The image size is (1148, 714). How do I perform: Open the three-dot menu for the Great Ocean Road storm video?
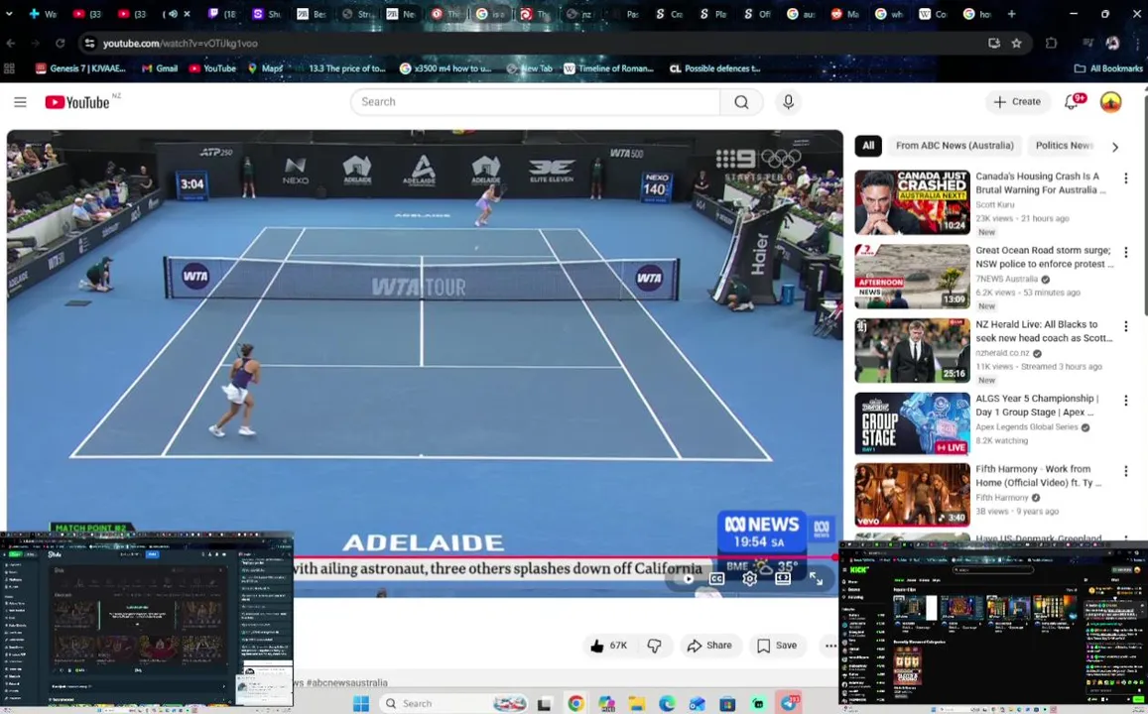(x=1126, y=252)
